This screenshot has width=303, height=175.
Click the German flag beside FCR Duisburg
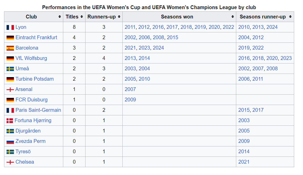(x=10, y=100)
